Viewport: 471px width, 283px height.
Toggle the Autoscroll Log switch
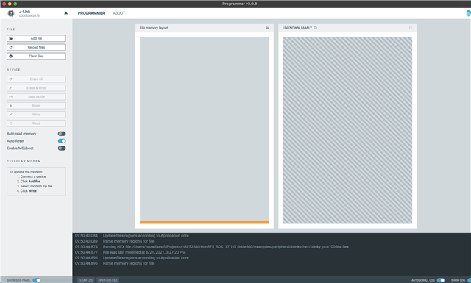point(441,280)
